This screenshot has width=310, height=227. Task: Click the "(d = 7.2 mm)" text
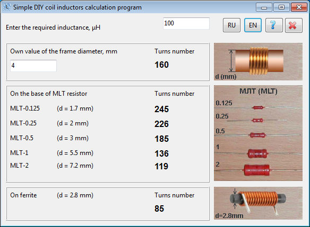(75, 166)
